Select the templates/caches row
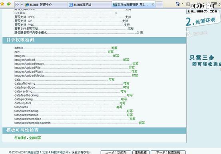Image resolution: width=221 pixels, height=154 pixels. pos(74,115)
